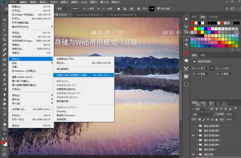Image resolution: width=241 pixels, height=158 pixels.
Task: Open the Notes comment bubble panel
Action: (186, 61)
